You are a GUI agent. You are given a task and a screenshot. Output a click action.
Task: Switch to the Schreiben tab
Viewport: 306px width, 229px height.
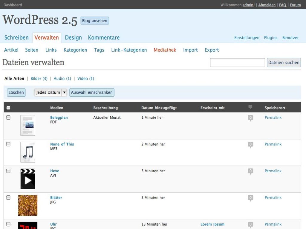(x=16, y=38)
